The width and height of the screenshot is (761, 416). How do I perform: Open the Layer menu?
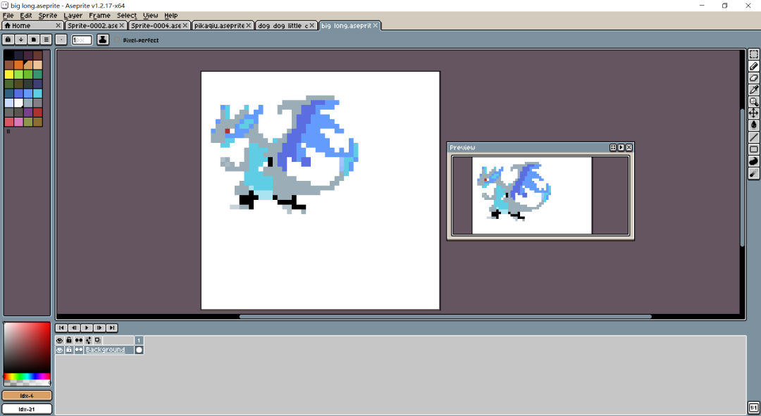point(73,15)
